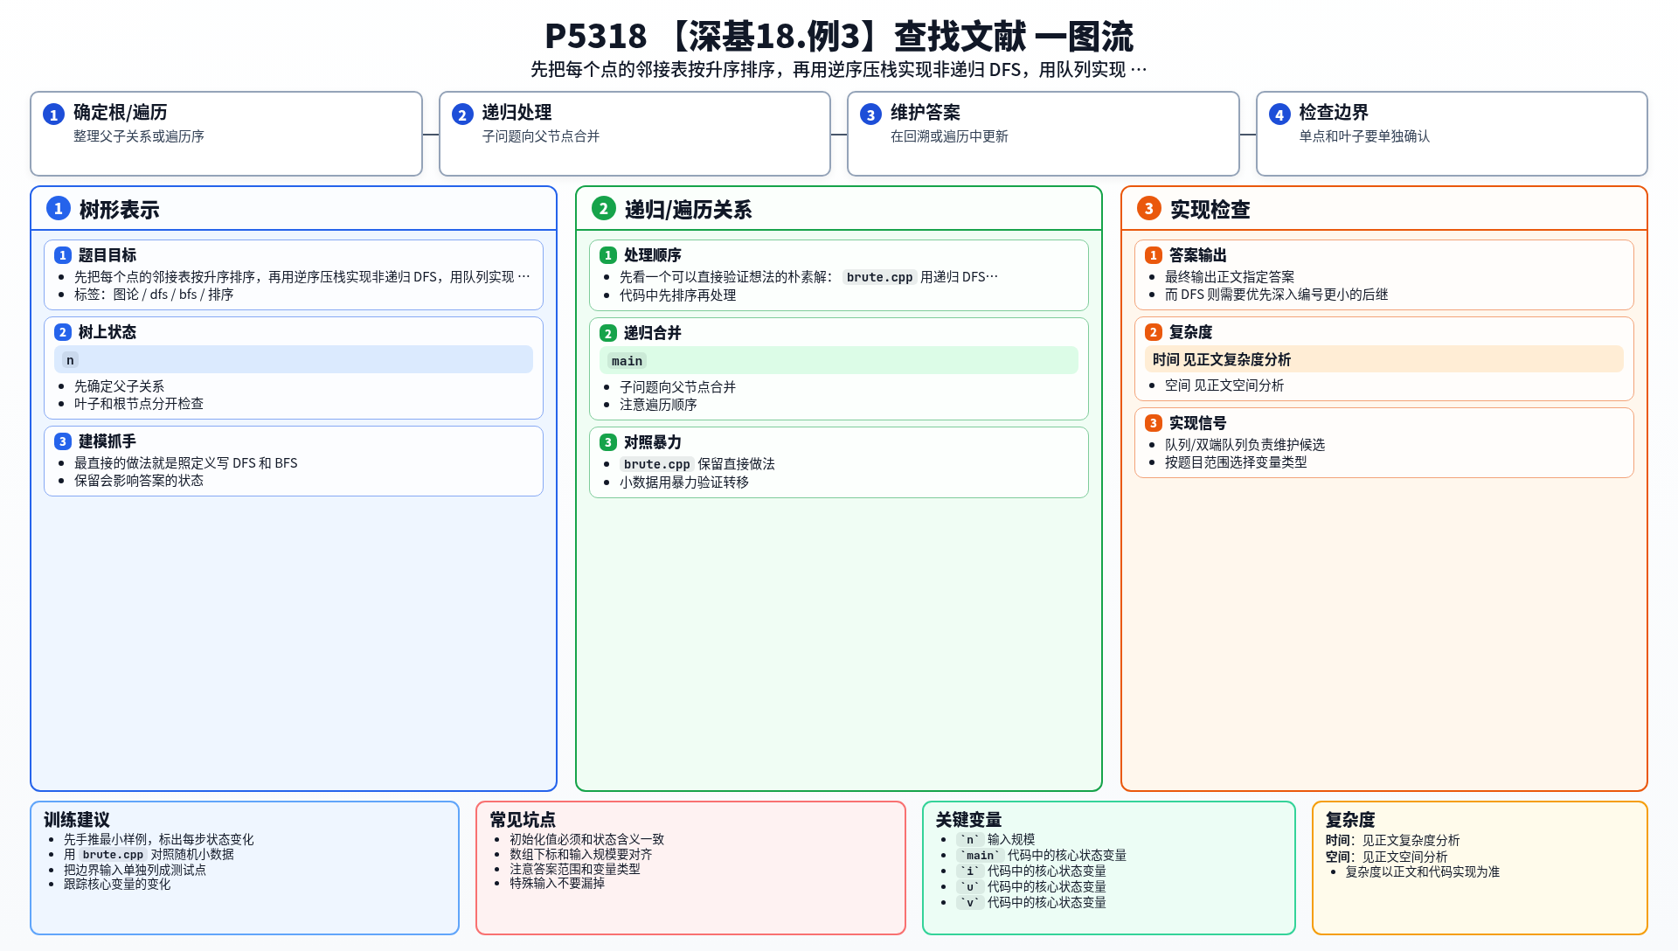Click 小数据用暴力验证转移 bullet
The height and width of the screenshot is (951, 1678).
pyautogui.click(x=684, y=482)
